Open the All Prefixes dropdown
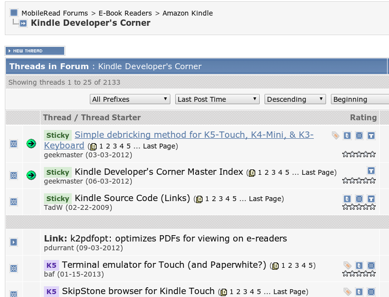The image size is (389, 297). [x=130, y=99]
